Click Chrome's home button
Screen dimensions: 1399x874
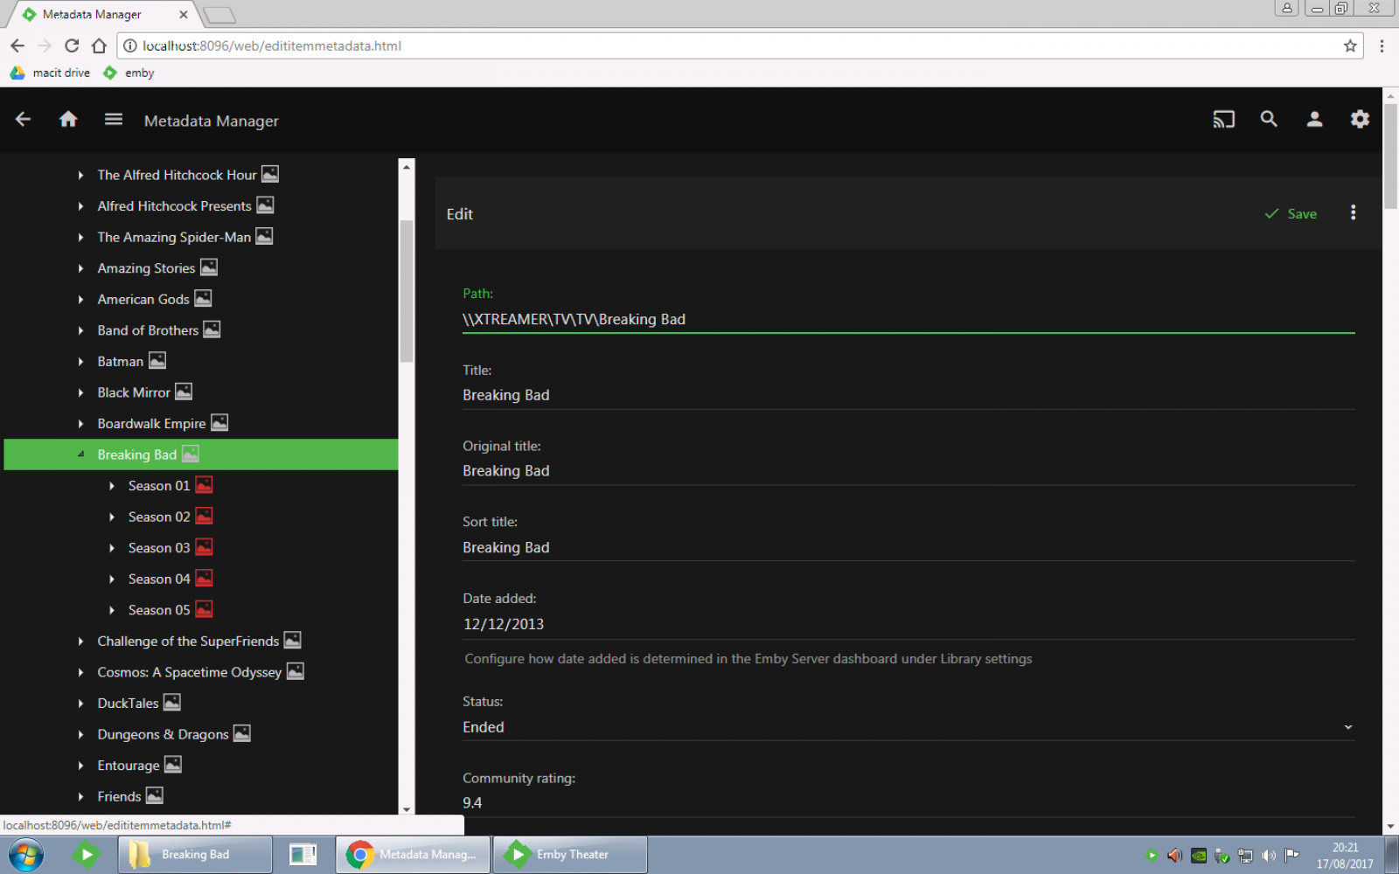tap(99, 45)
